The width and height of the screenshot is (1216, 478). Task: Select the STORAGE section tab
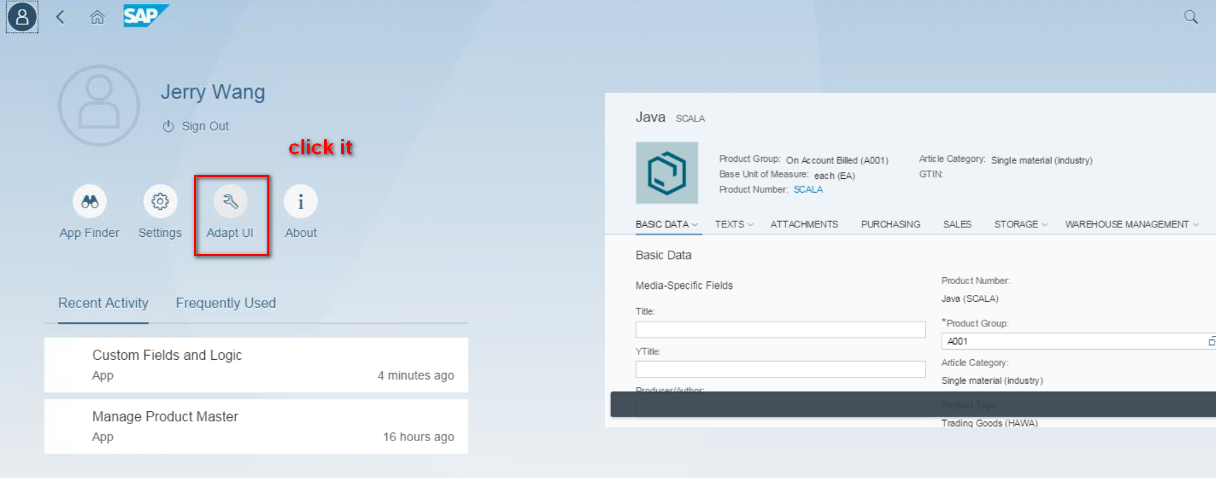coord(1016,224)
